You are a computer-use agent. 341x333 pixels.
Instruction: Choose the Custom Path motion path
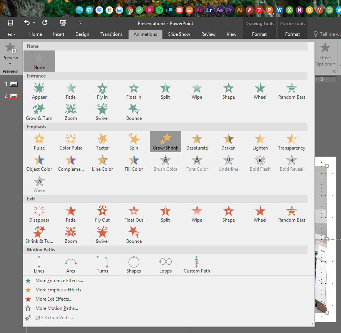pos(197,264)
